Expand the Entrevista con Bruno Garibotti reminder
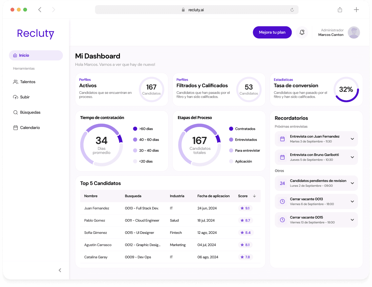The width and height of the screenshot is (372, 287). coord(352,157)
